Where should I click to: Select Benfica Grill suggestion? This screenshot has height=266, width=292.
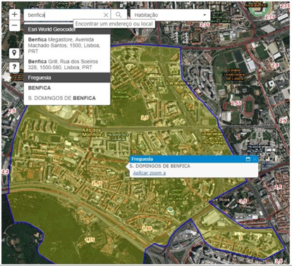click(x=67, y=65)
